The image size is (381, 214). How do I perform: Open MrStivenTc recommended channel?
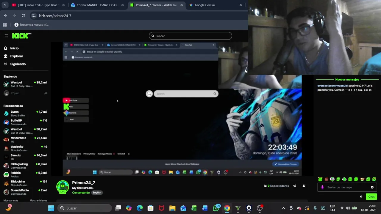[x=25, y=140]
